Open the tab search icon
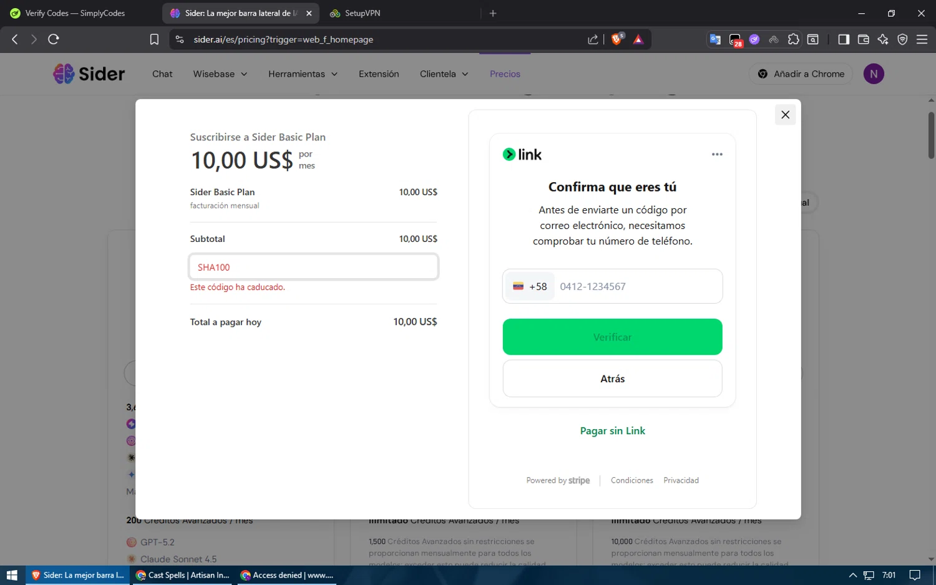The width and height of the screenshot is (936, 585). [x=813, y=39]
